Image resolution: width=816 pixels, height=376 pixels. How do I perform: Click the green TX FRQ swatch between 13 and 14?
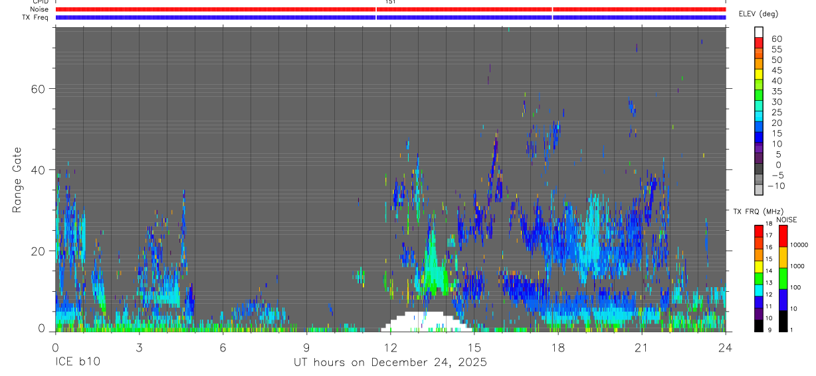click(758, 278)
